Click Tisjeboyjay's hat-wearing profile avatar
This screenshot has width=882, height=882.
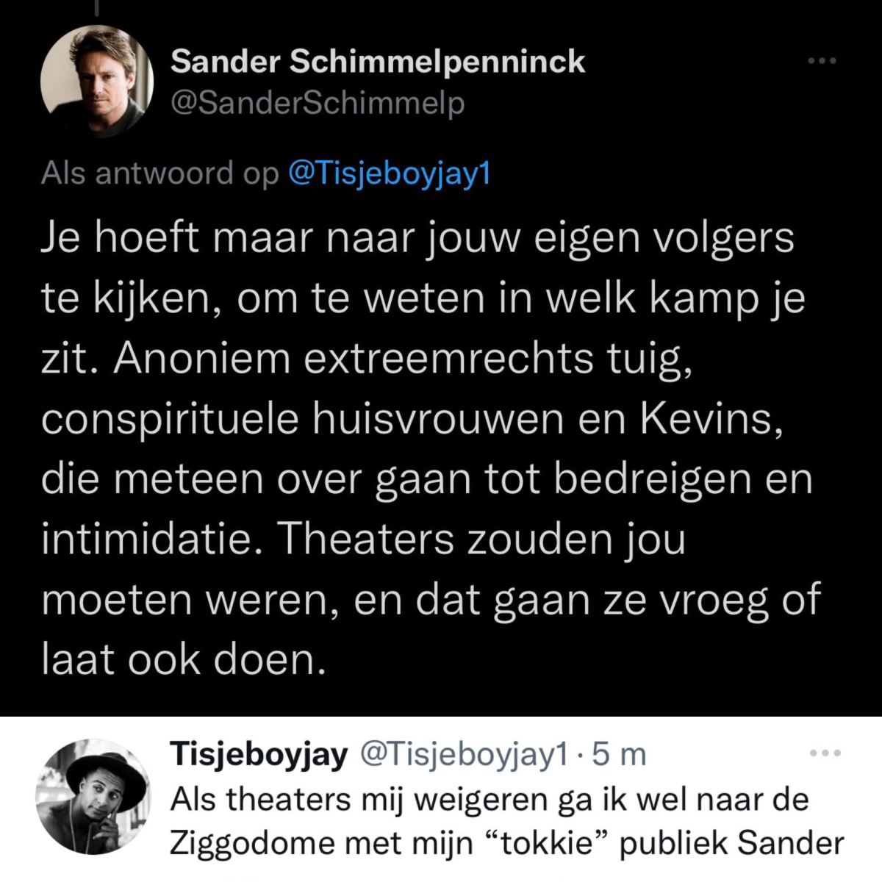93,795
